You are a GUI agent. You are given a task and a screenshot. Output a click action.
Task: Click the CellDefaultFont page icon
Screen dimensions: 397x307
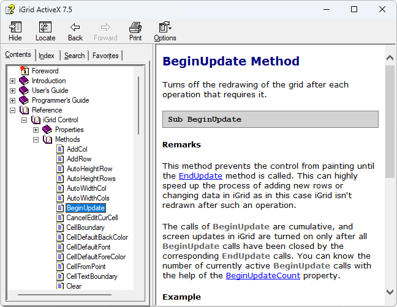click(x=60, y=247)
